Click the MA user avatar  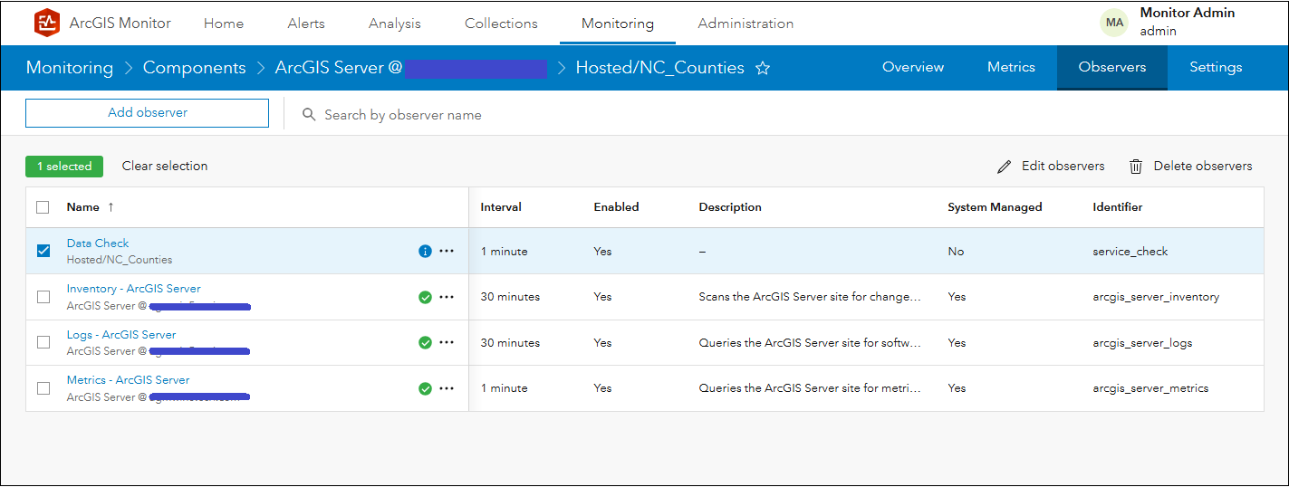1114,23
